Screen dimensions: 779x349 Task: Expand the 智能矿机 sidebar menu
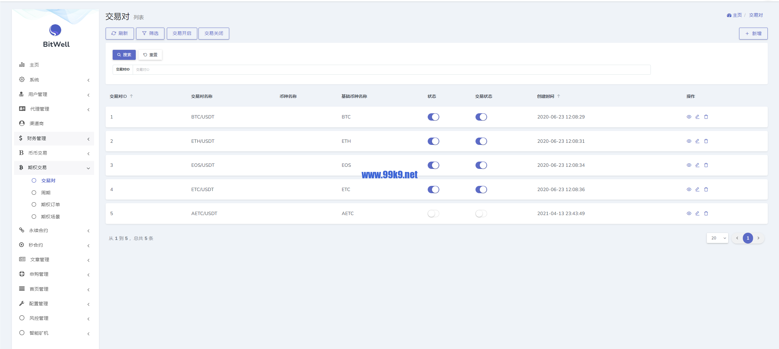point(54,333)
